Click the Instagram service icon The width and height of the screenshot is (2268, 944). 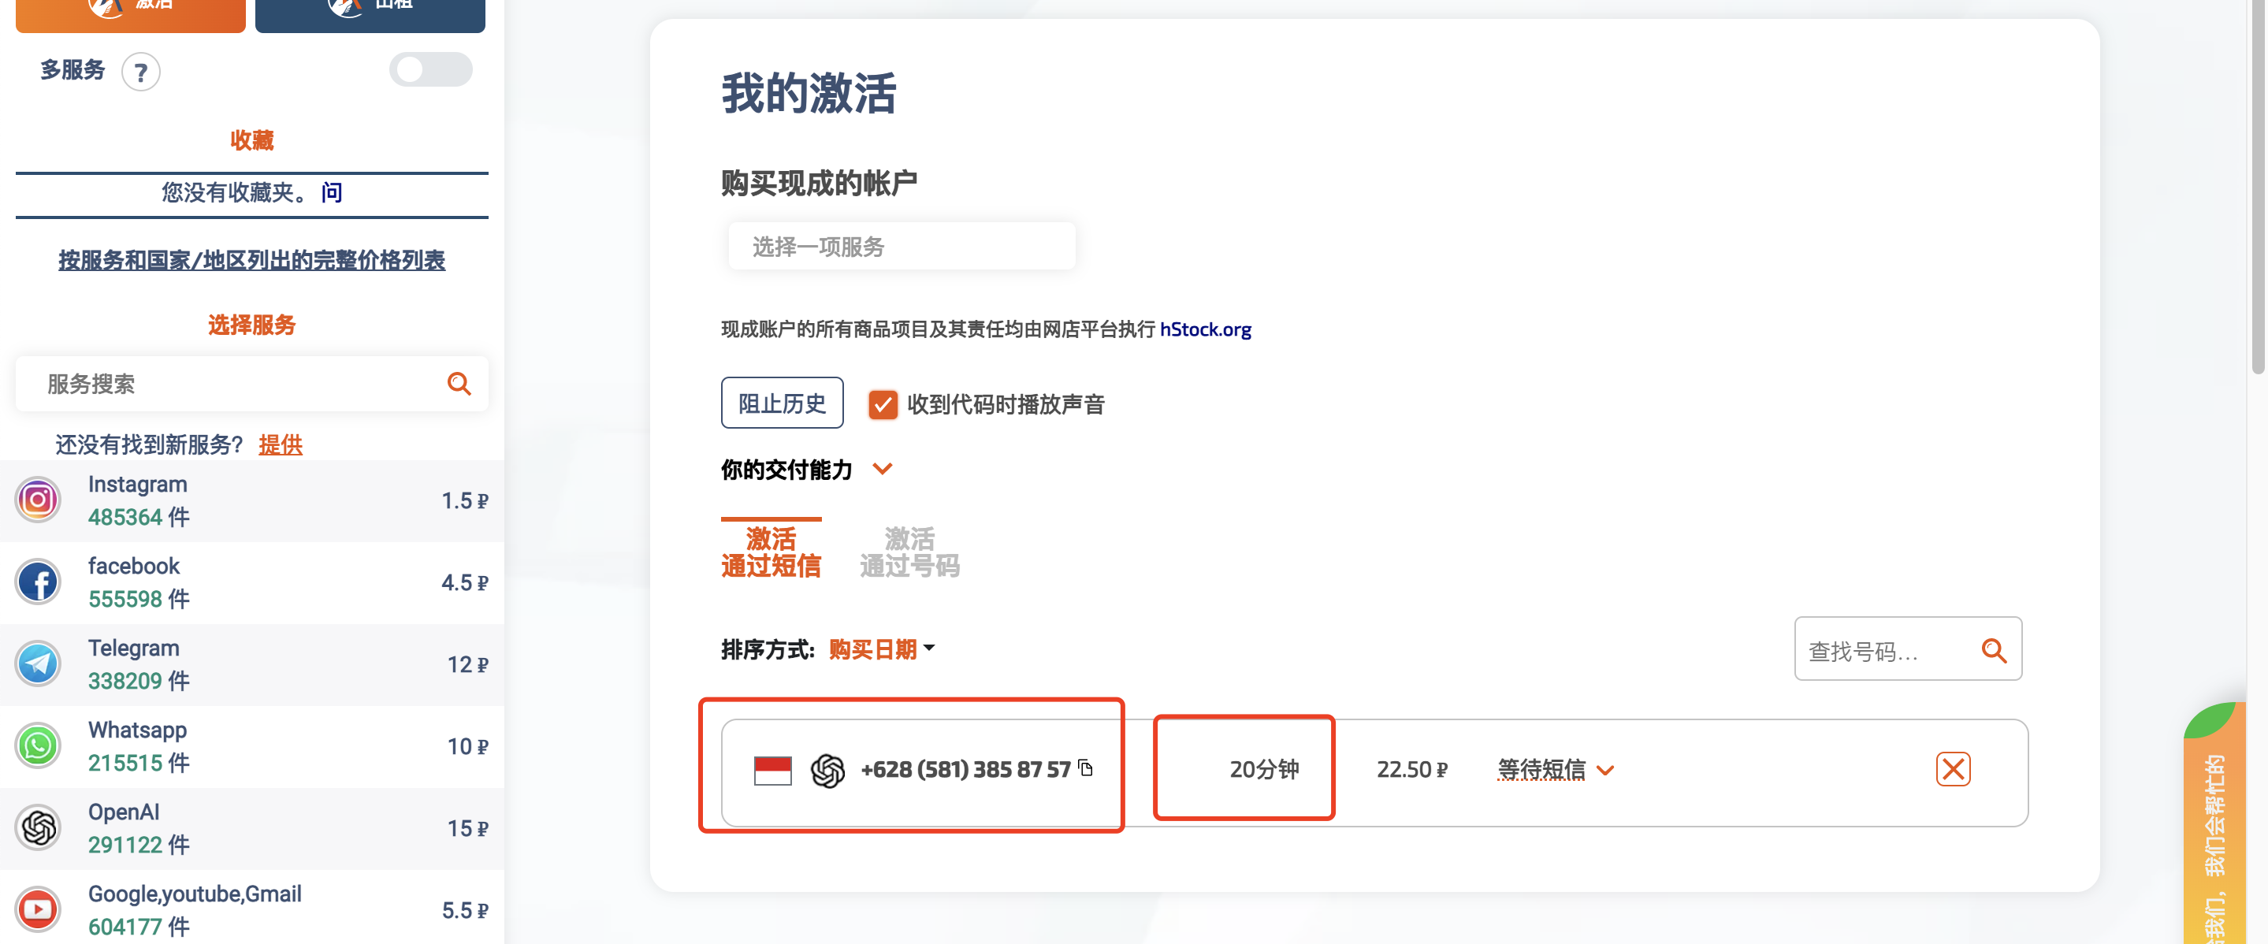tap(38, 500)
